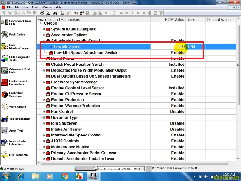Open the Window menu
241x181 pixels.
pos(47,7)
